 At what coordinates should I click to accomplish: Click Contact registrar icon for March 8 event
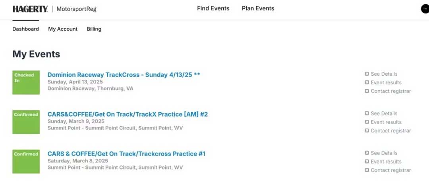[x=367, y=170]
